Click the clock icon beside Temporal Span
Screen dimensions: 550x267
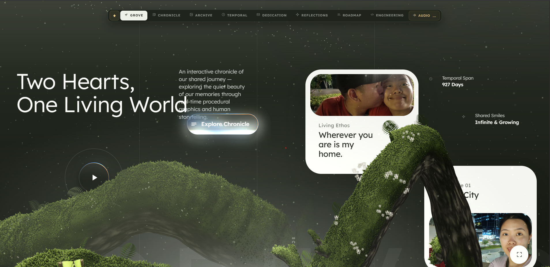431,79
